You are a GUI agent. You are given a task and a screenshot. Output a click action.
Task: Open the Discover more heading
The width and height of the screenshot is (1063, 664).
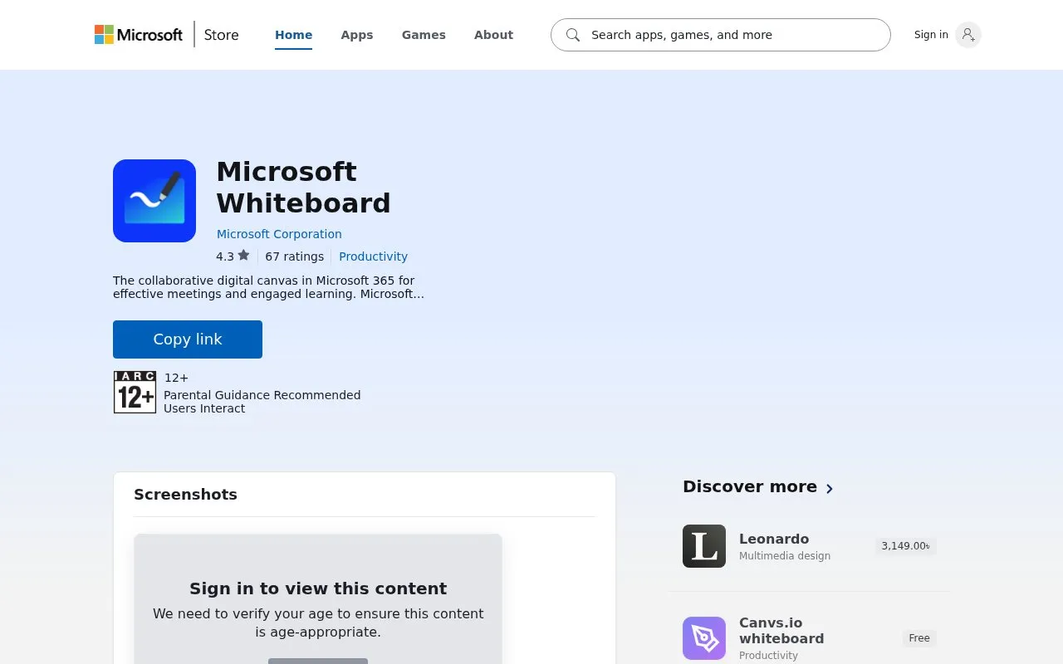(750, 487)
